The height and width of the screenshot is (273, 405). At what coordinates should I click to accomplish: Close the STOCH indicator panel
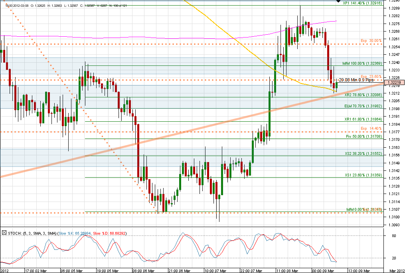[x=4, y=233]
